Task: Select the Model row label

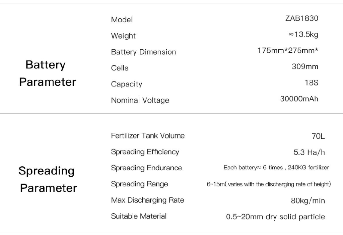Action: point(122,20)
